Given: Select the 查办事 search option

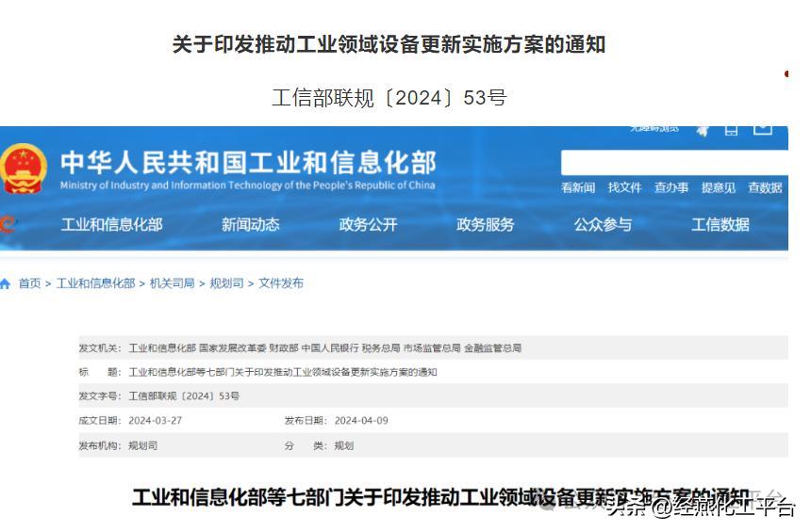Looking at the screenshot, I should [671, 187].
